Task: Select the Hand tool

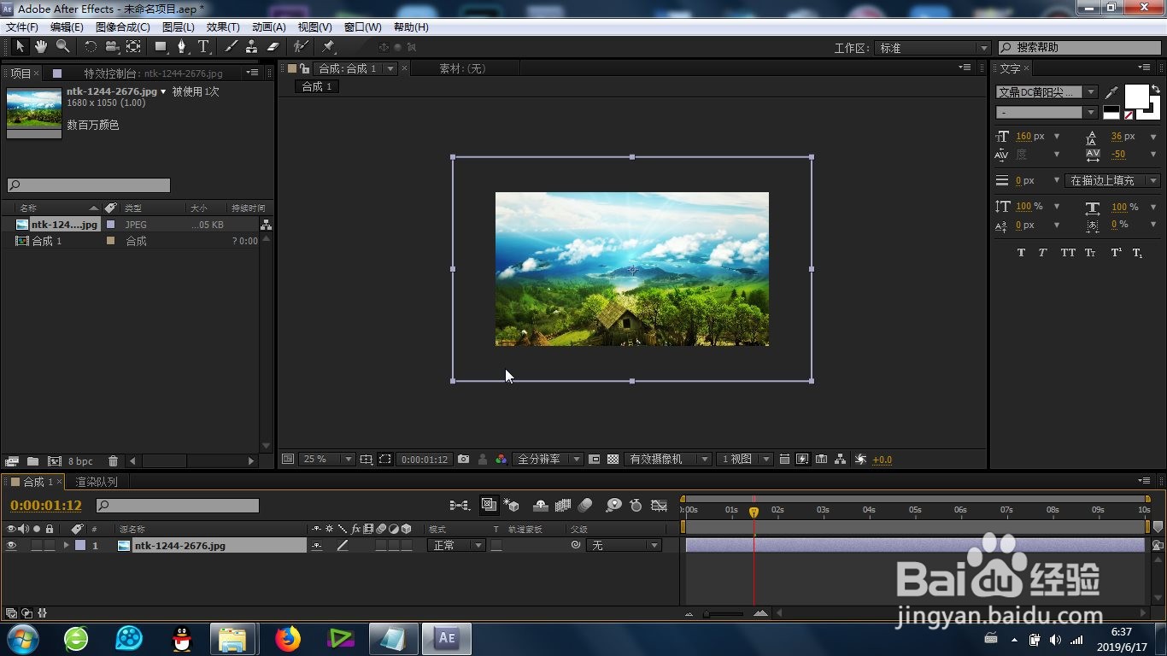Action: click(x=41, y=46)
